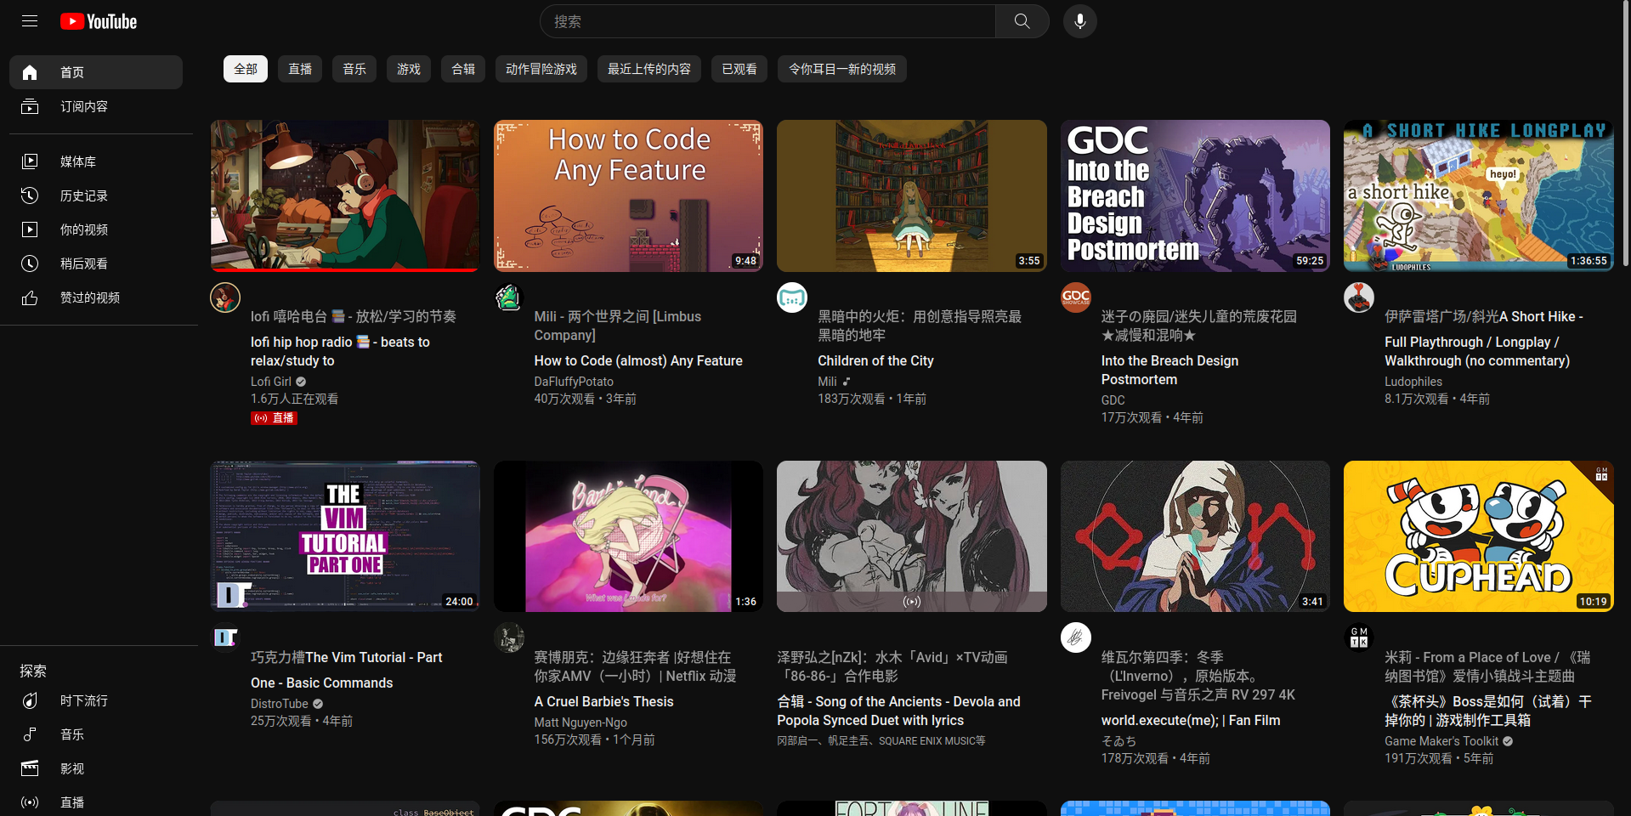Toggle the 已观看 filter chip
1631x816 pixels.
pos(738,69)
